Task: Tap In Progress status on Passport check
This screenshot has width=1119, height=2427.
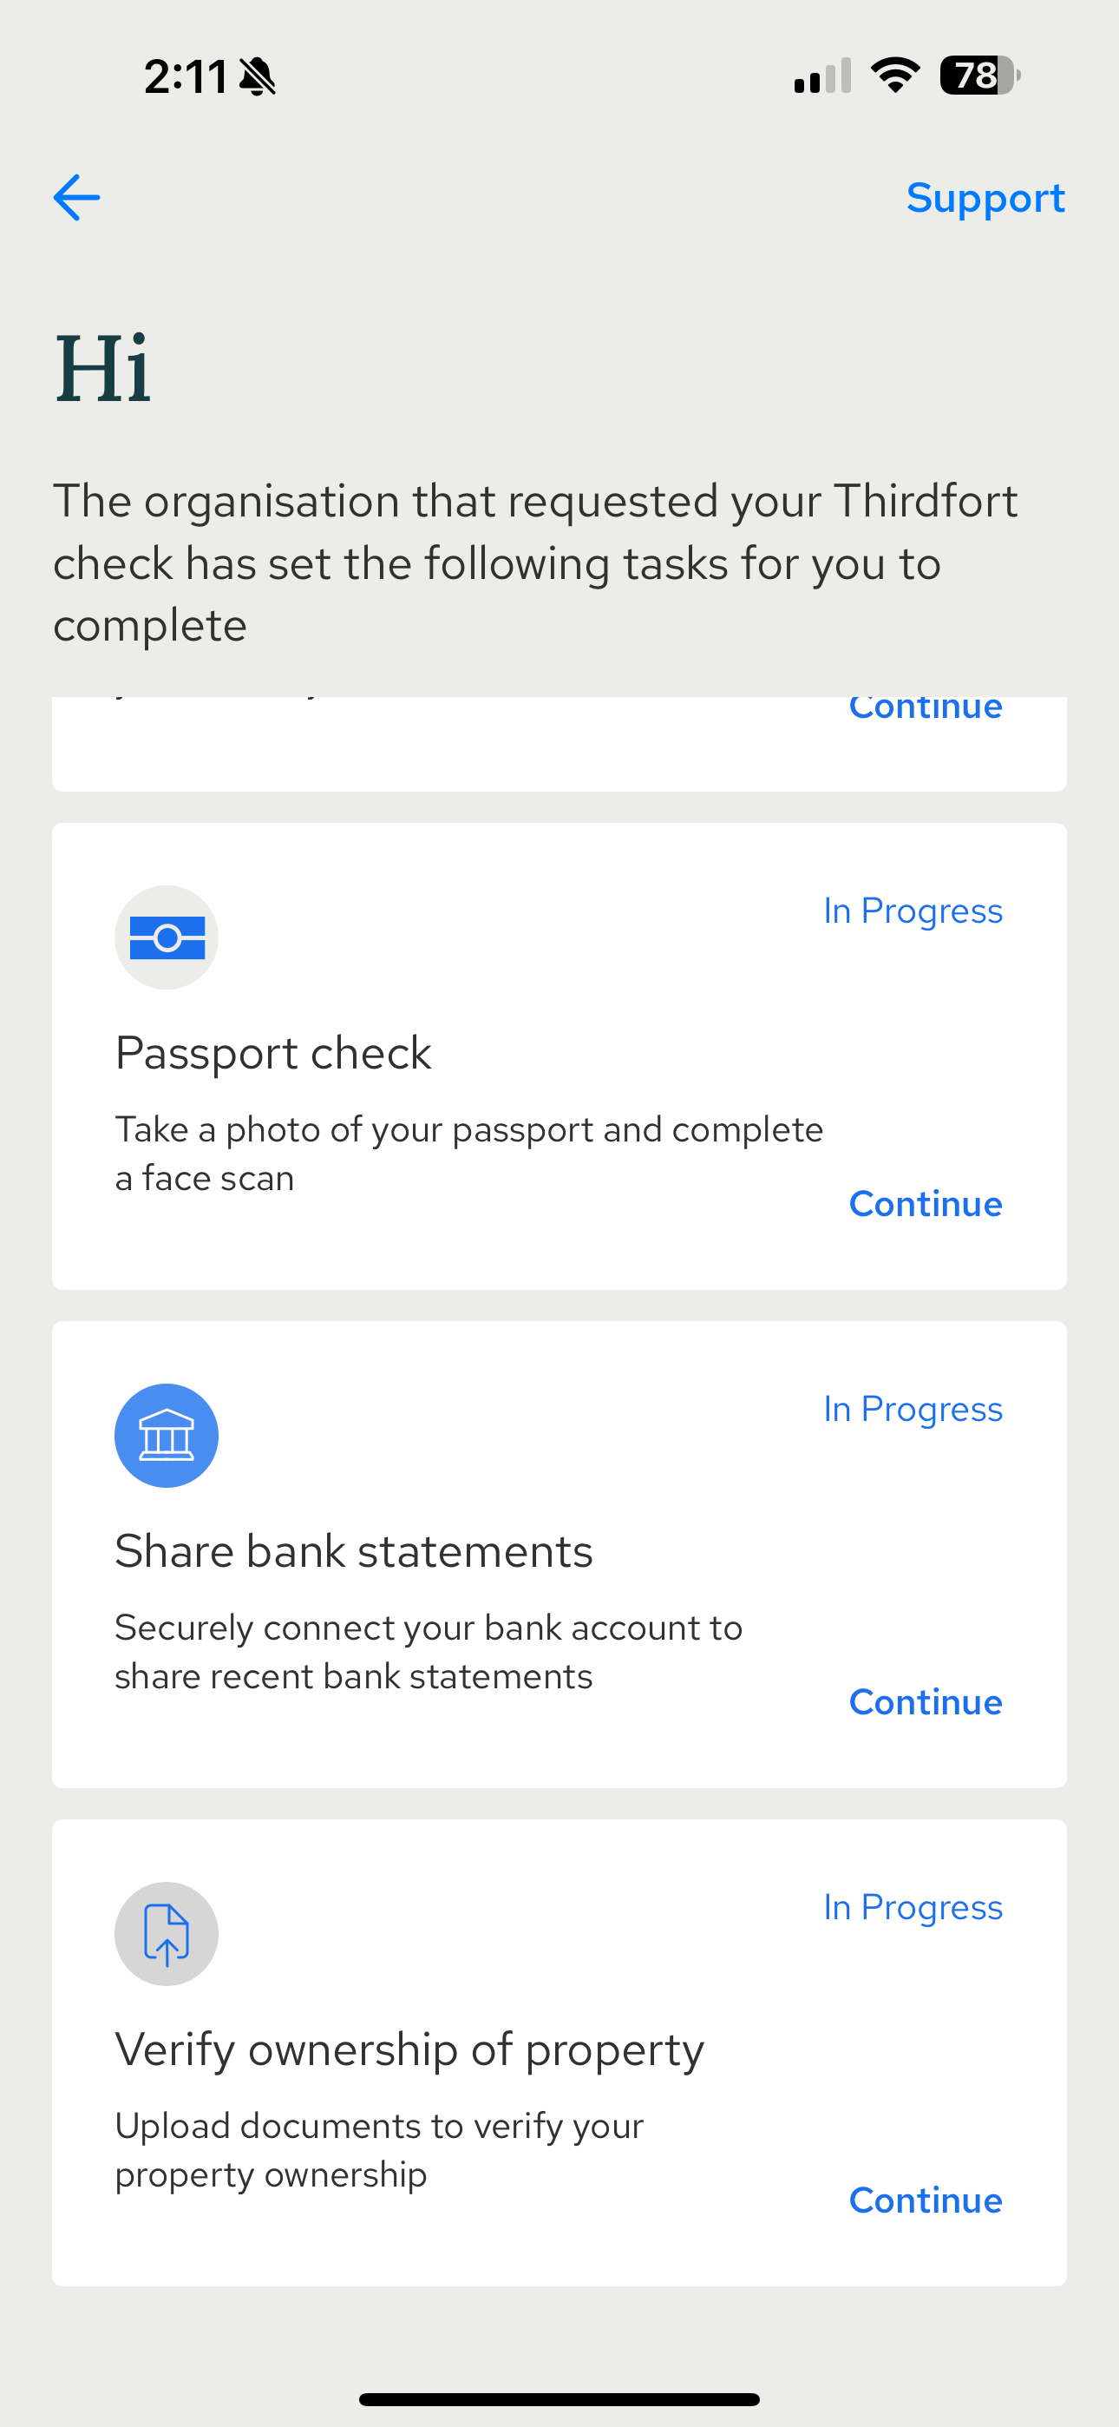Action: pyautogui.click(x=913, y=911)
